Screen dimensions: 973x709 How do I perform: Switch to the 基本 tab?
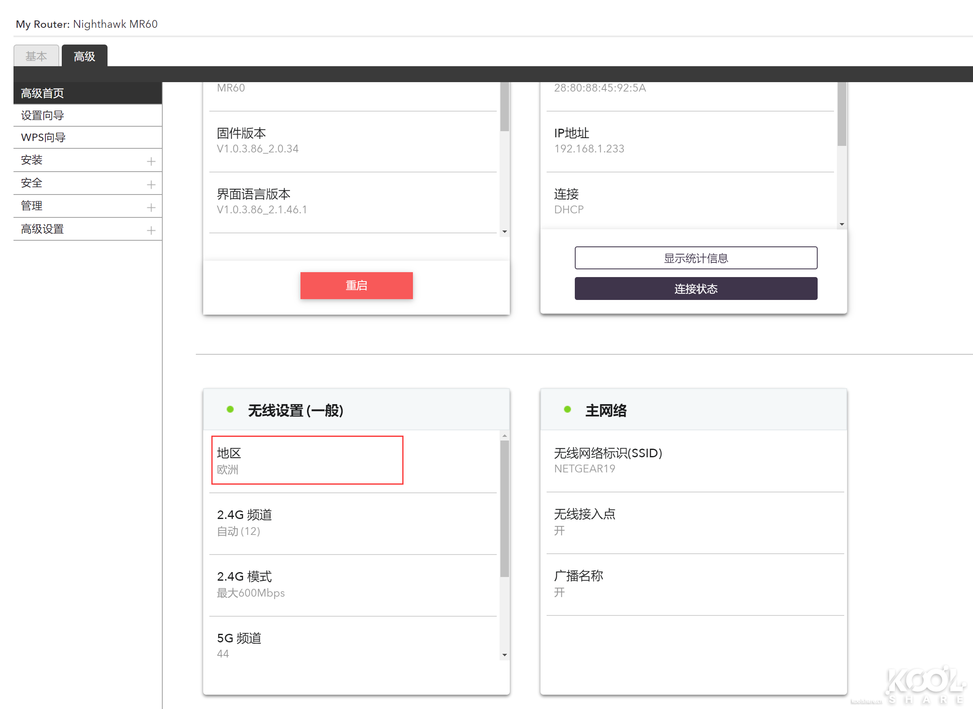pos(36,56)
